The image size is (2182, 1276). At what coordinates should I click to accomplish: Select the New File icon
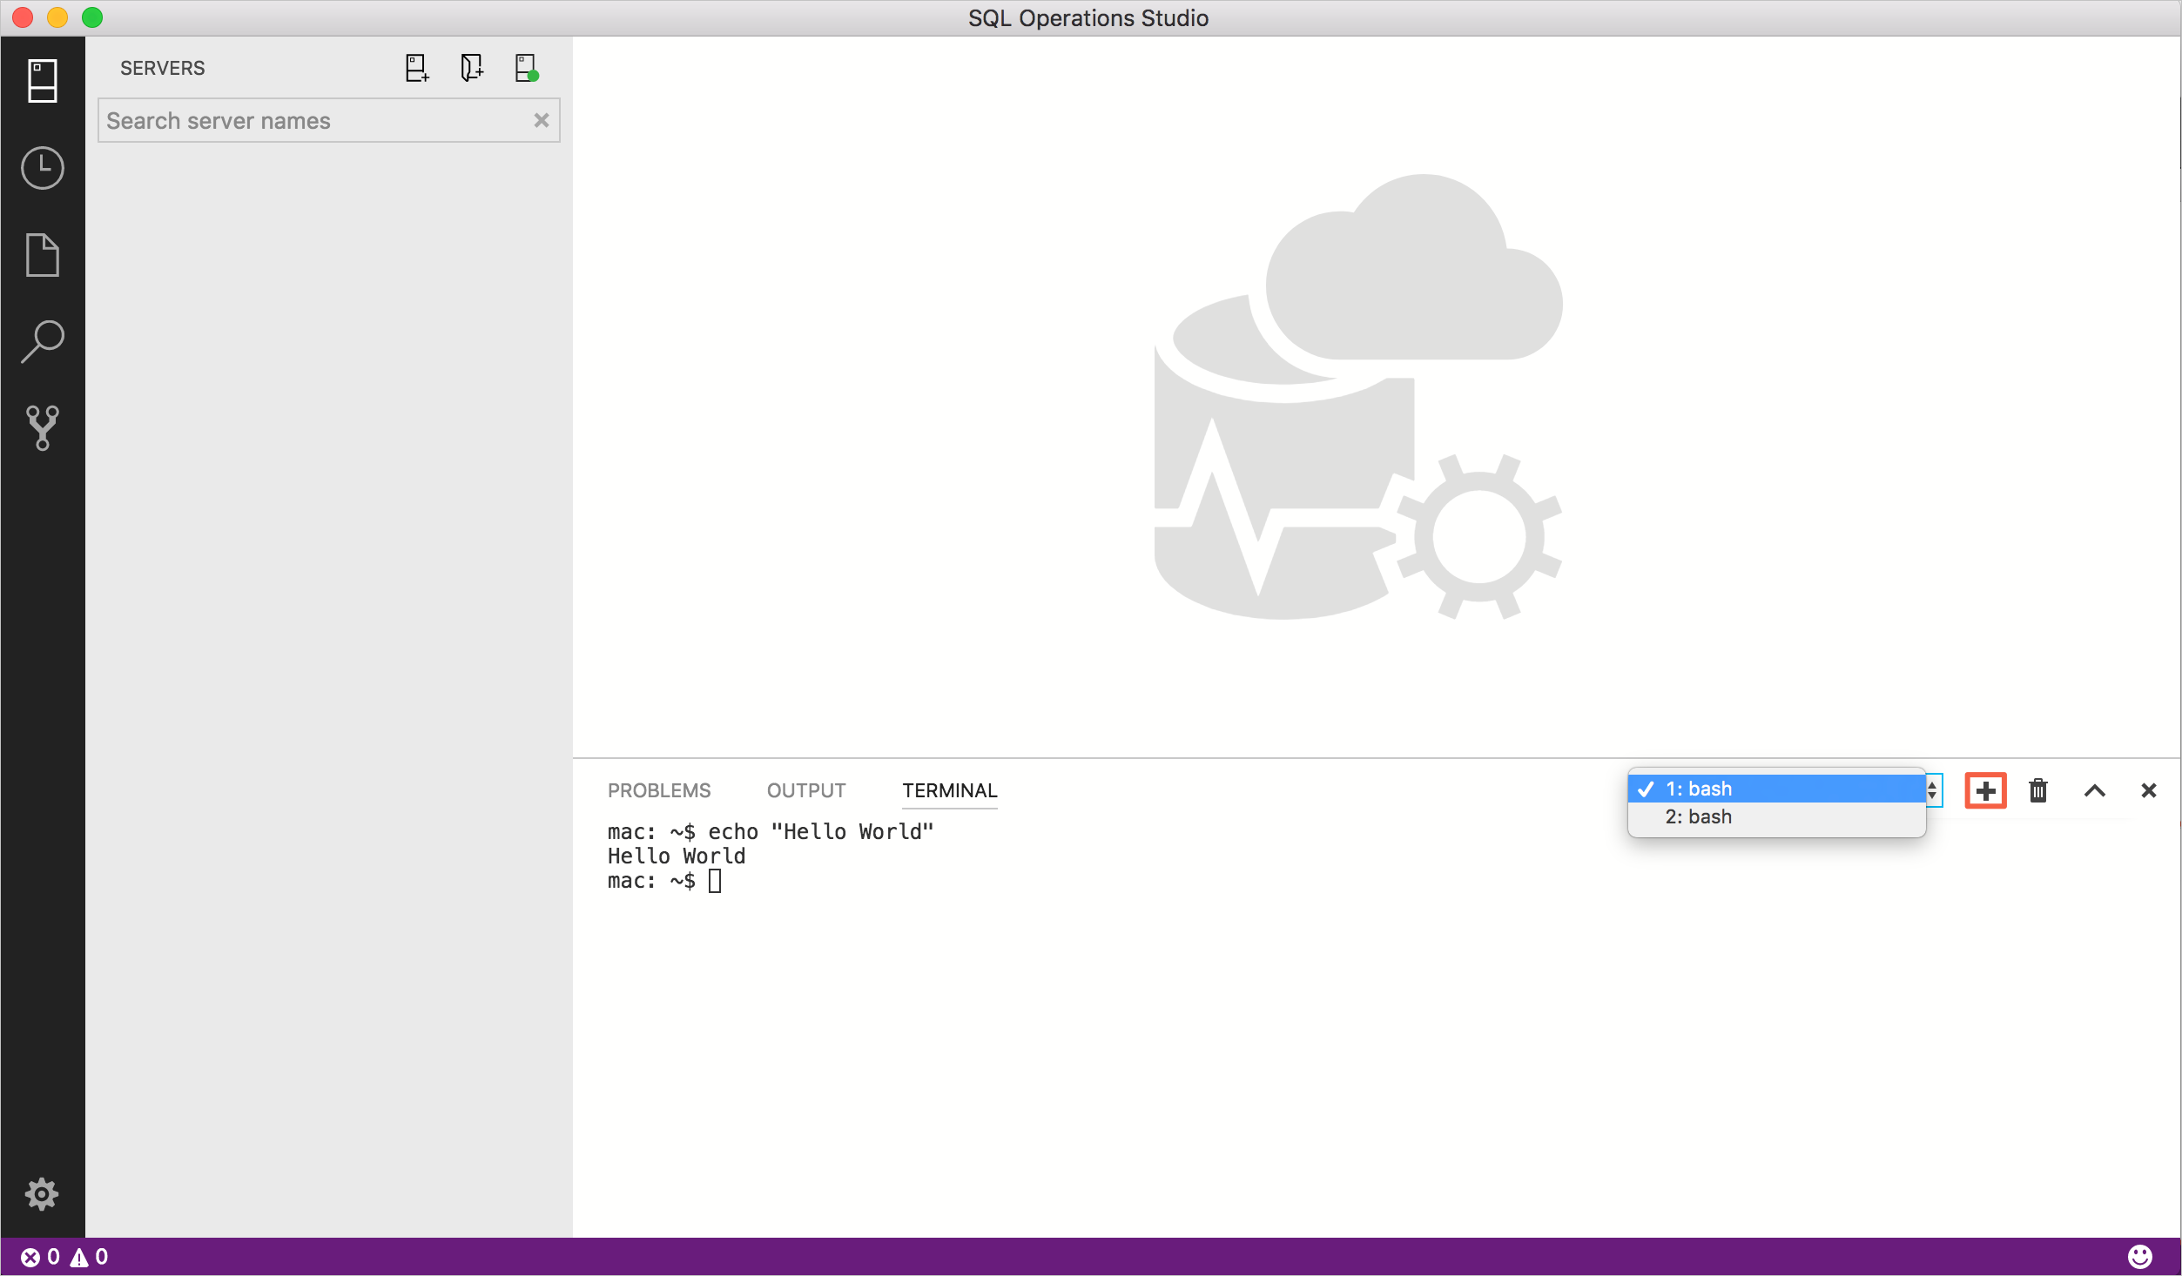[41, 253]
